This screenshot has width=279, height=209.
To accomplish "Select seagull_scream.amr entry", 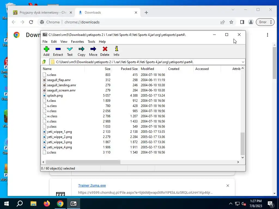I will [x=61, y=90].
